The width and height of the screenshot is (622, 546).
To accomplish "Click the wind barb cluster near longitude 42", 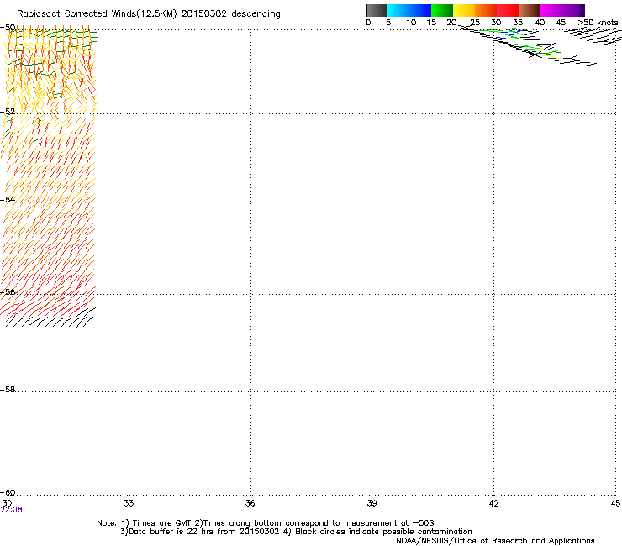I will [528, 45].
